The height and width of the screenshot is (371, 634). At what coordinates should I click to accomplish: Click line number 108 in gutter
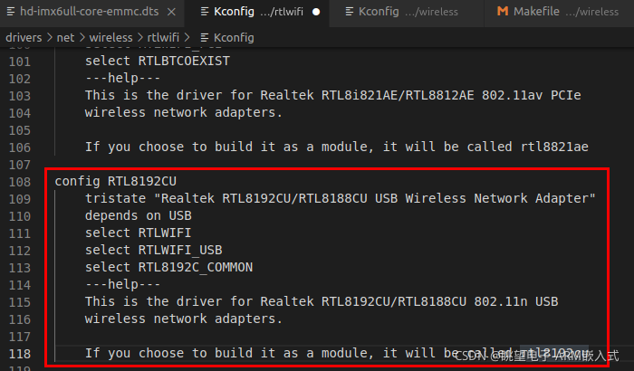coord(20,182)
